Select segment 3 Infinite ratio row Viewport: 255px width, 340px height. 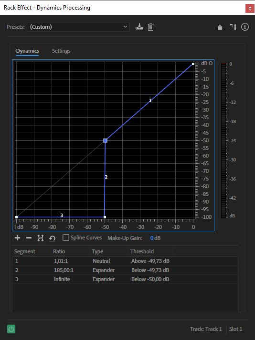(x=125, y=279)
